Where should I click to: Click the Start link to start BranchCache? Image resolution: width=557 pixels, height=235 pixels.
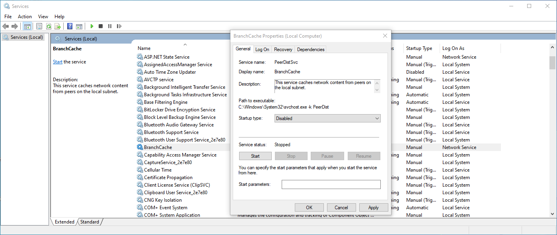pos(57,61)
